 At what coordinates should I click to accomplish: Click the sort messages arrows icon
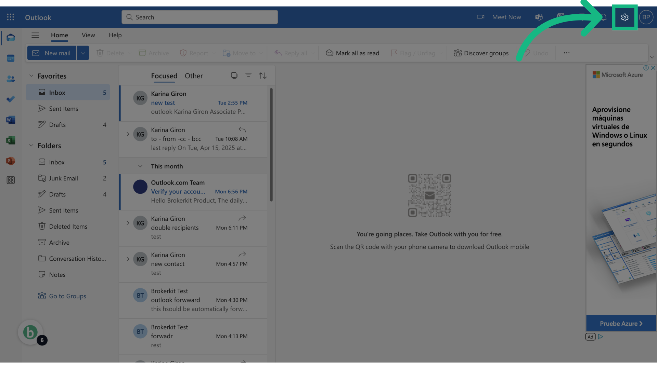(263, 76)
